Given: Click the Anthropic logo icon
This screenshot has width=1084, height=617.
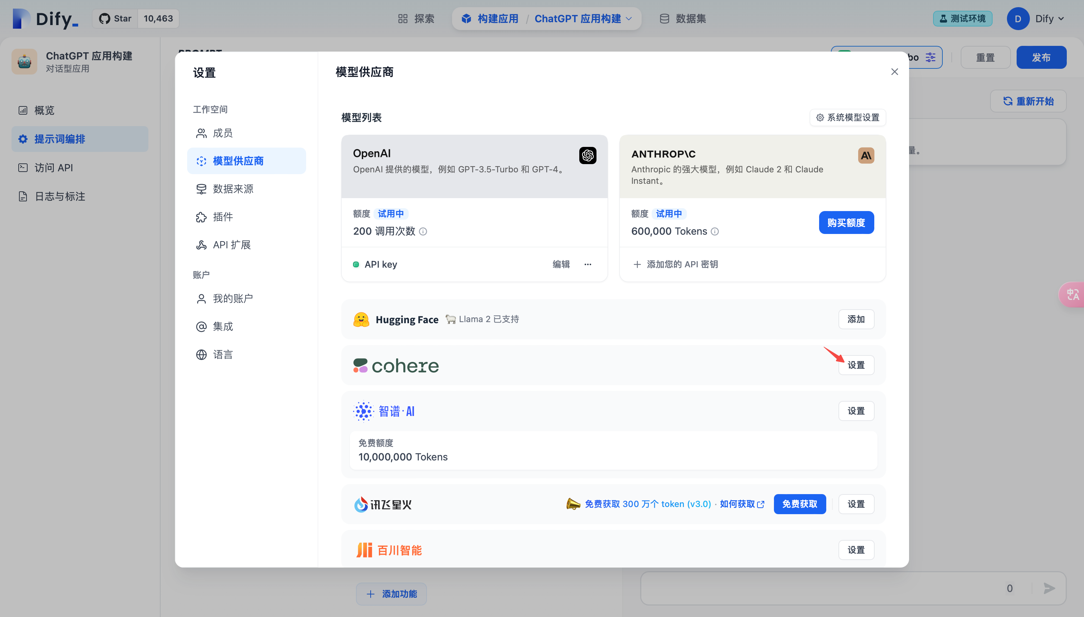Looking at the screenshot, I should (866, 156).
